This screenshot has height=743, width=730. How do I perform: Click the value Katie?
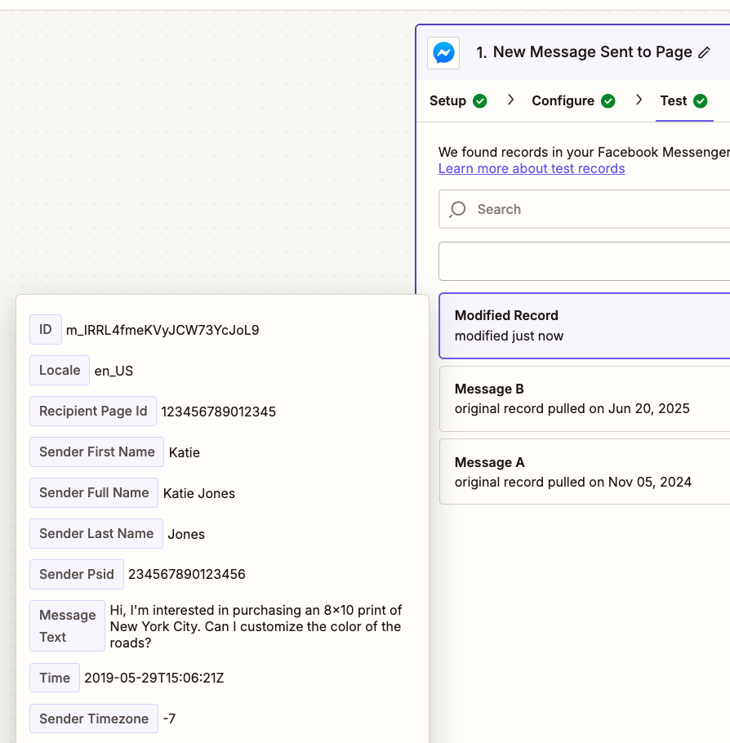tap(185, 452)
